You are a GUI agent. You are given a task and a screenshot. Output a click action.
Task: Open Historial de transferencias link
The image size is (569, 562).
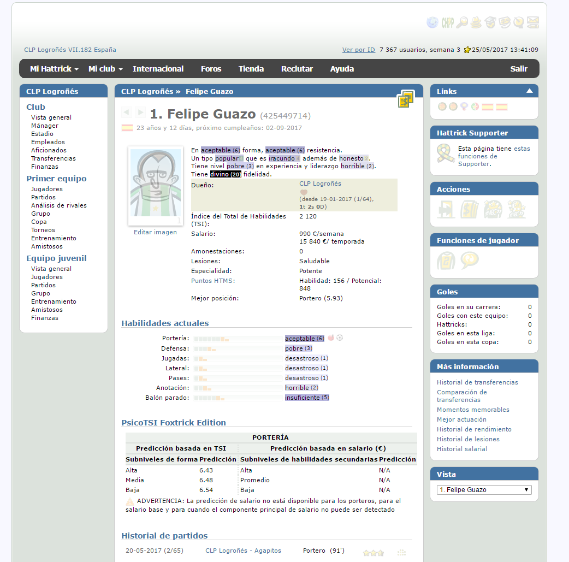pos(477,382)
